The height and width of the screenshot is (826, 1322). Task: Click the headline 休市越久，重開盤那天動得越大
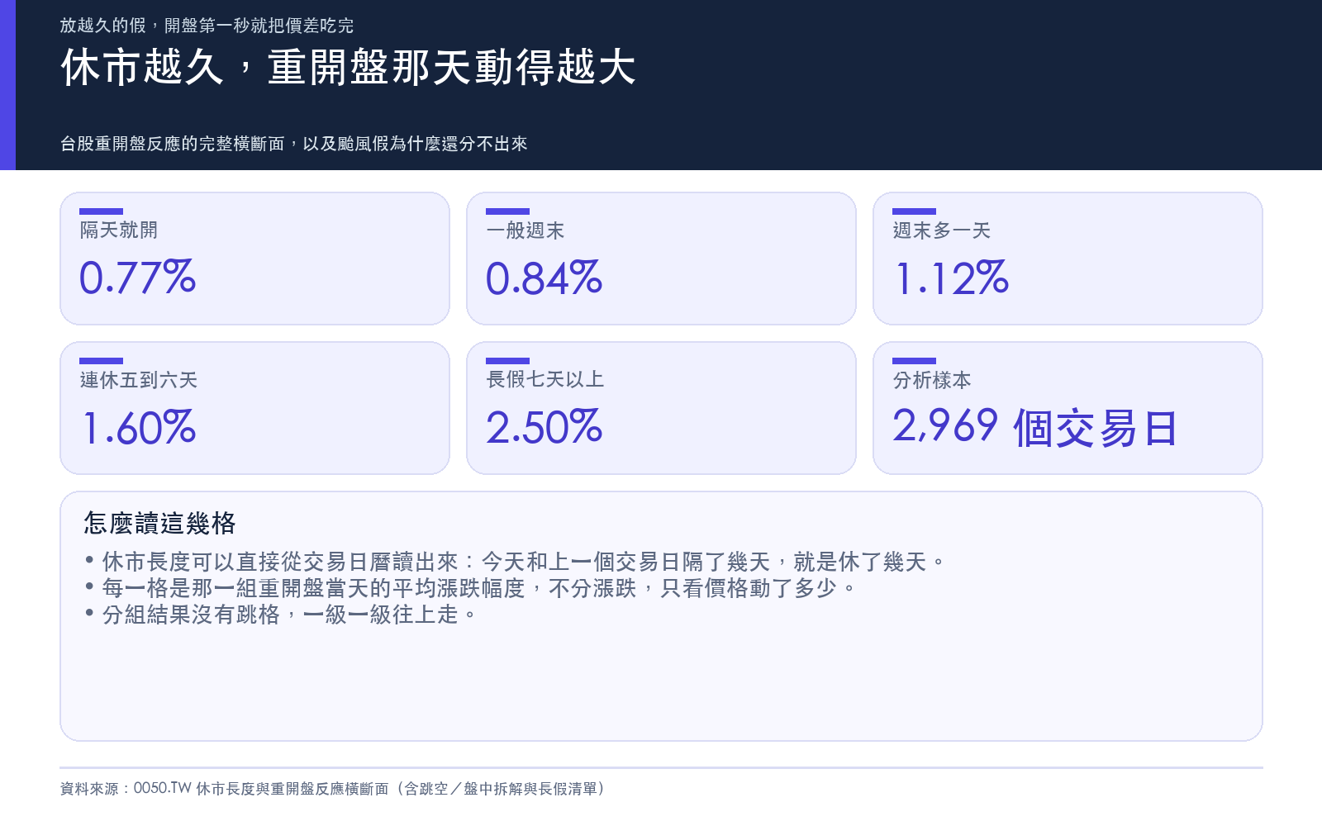348,67
